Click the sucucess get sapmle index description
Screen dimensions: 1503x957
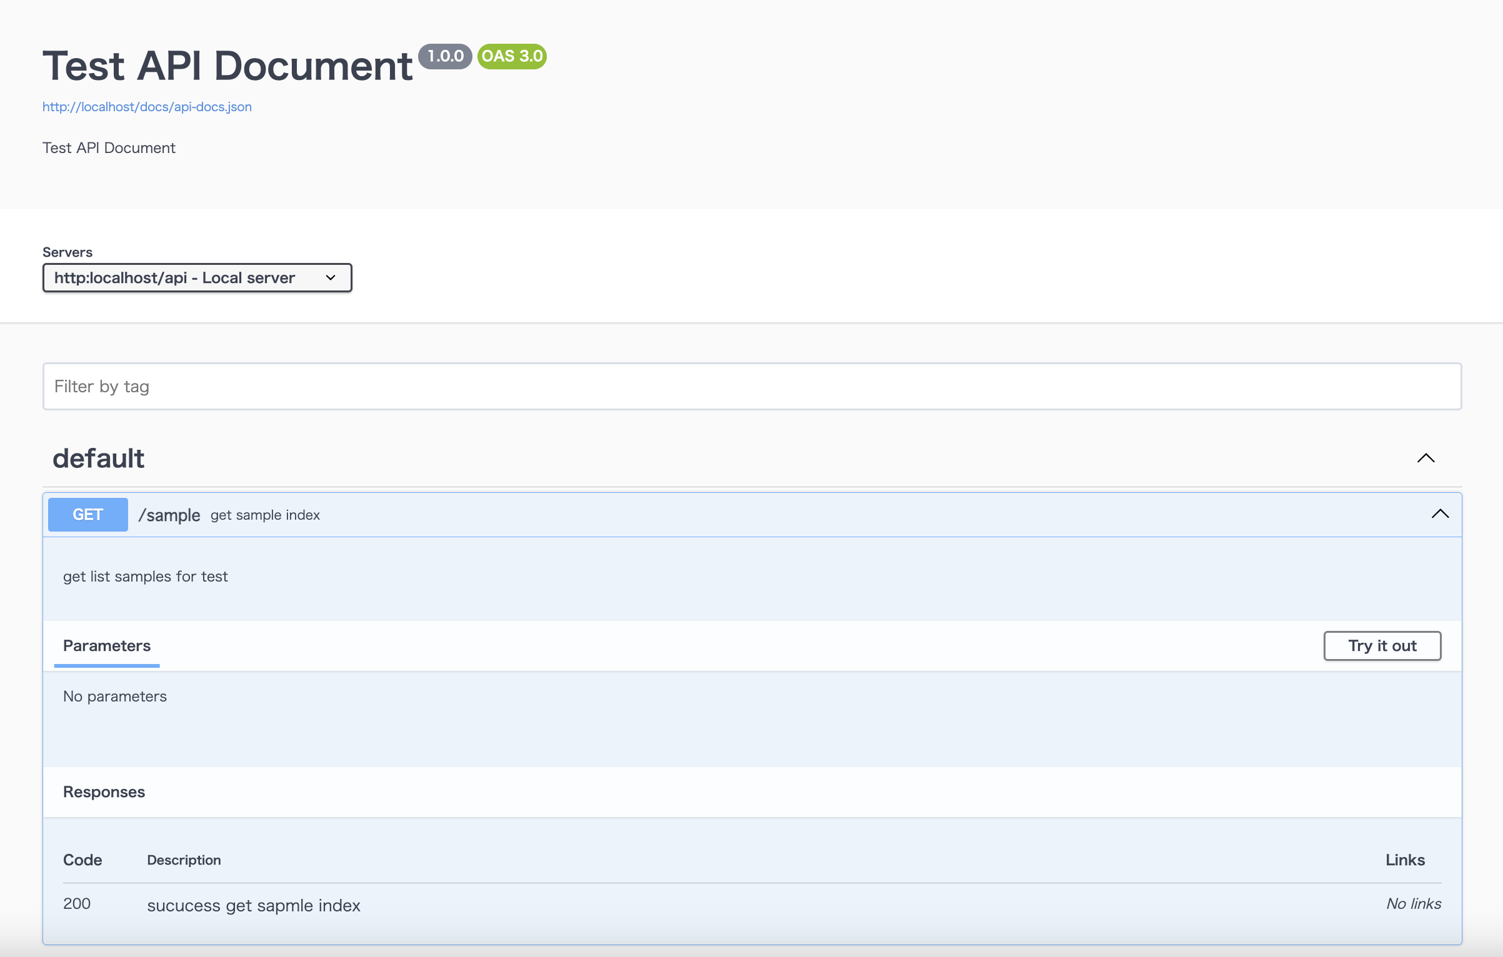(x=254, y=905)
